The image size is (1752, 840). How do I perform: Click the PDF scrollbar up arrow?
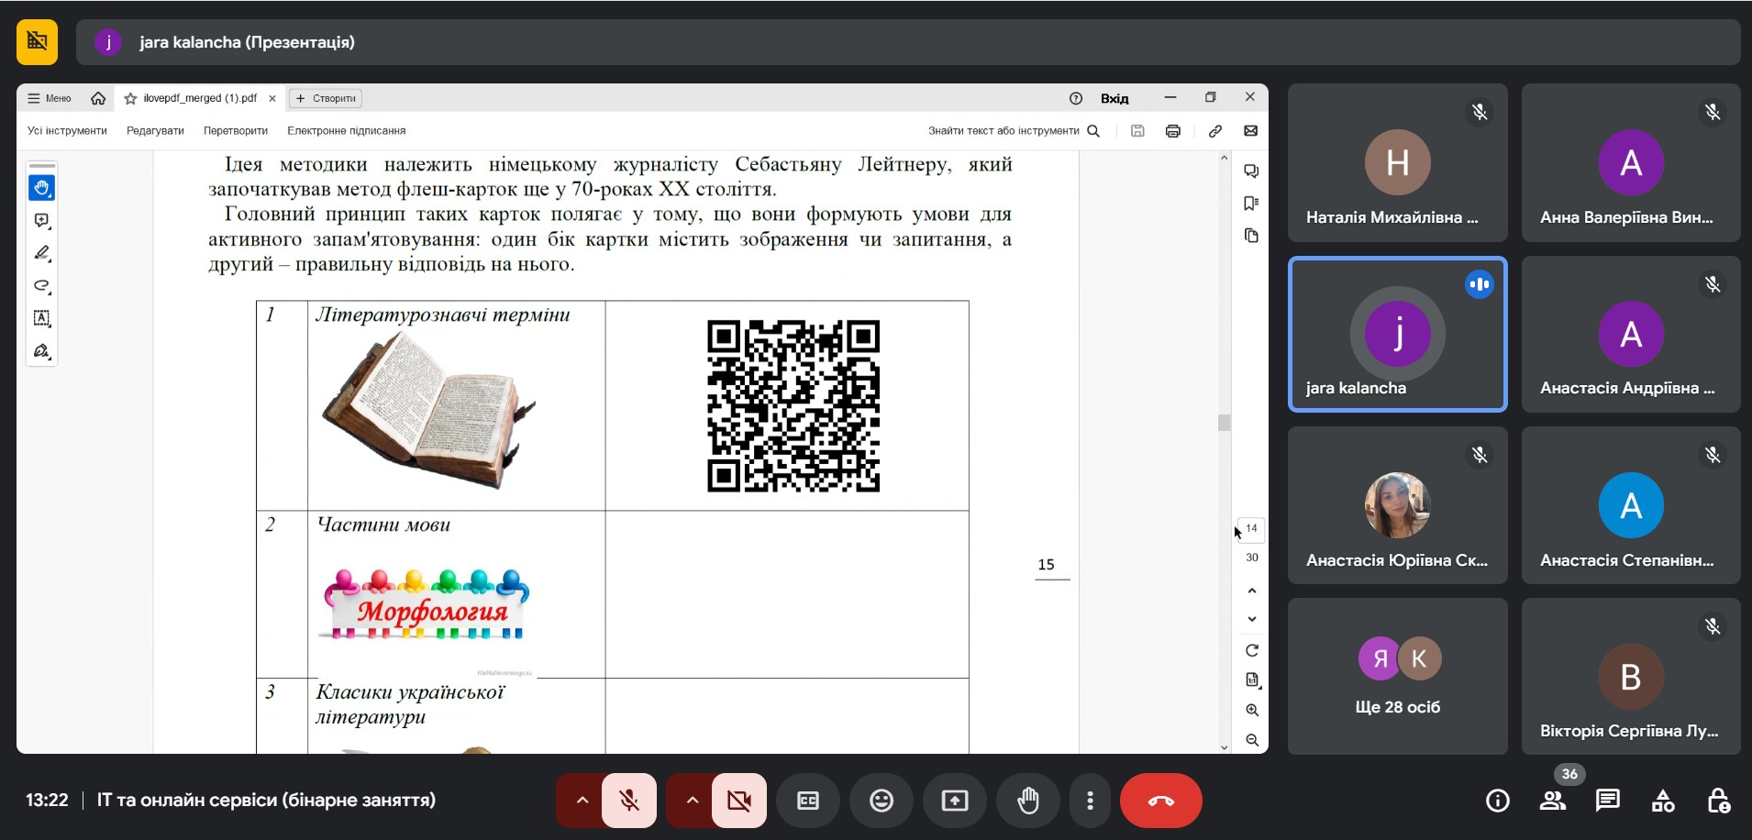tap(1224, 159)
